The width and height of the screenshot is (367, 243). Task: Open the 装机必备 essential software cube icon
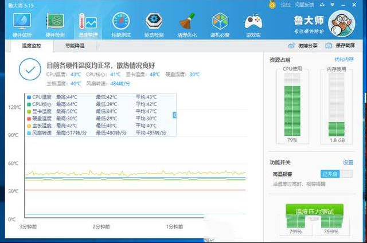pos(220,25)
